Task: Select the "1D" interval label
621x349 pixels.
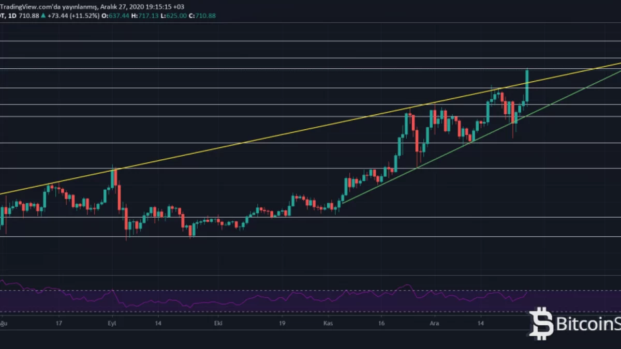Action: point(11,16)
